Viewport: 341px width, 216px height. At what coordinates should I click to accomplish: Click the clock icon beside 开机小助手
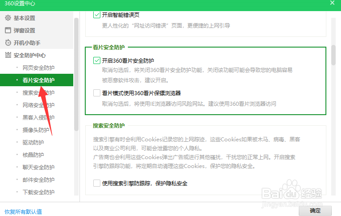(x=8, y=43)
